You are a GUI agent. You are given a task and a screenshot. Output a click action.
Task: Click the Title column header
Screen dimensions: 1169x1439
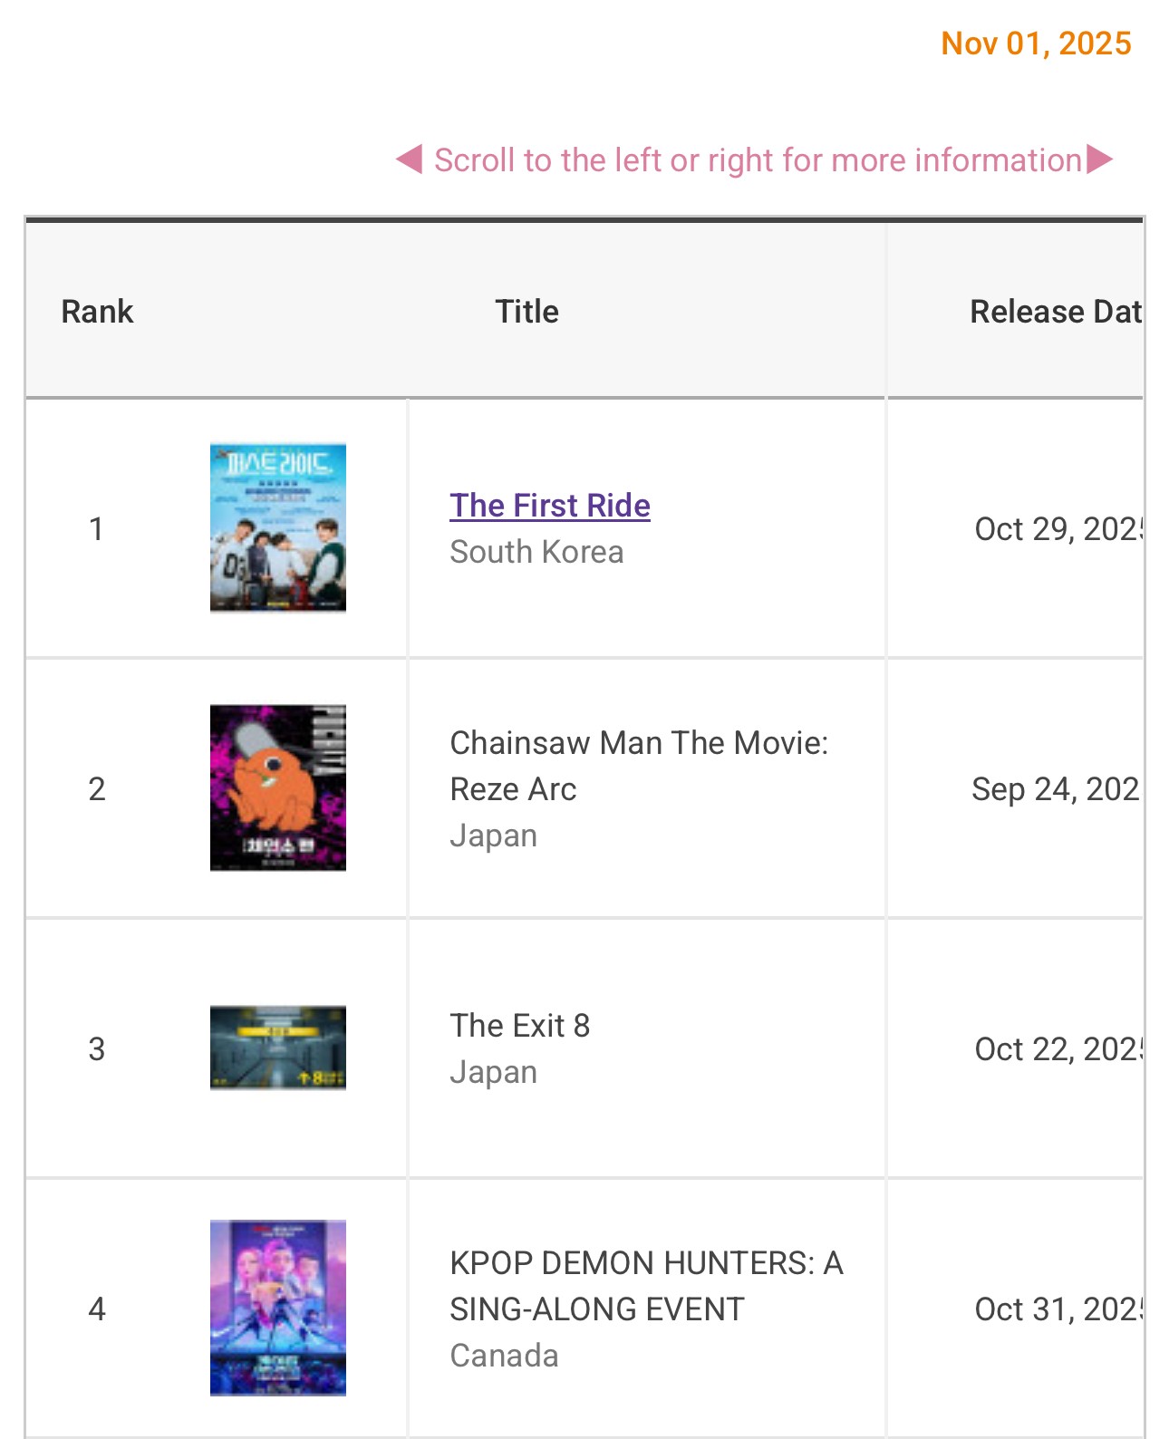527,312
